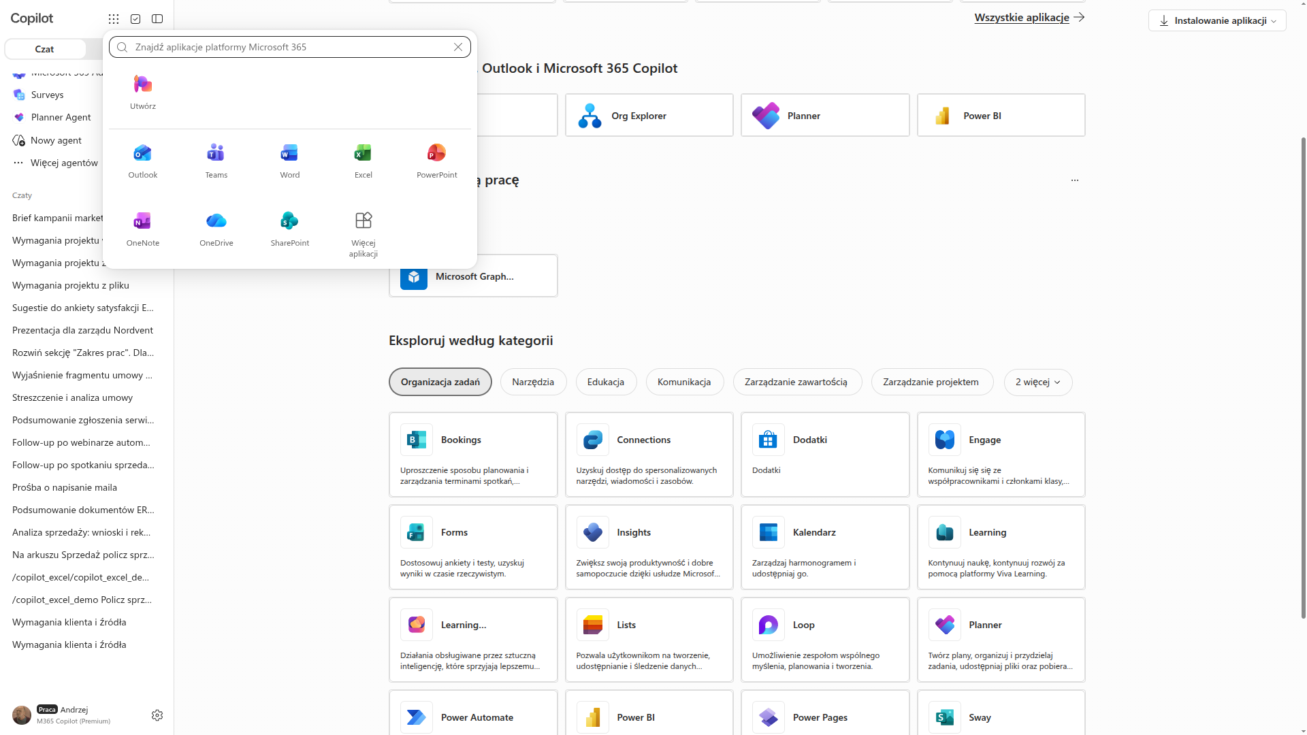
Task: Open chat Wymagania projektu z pliku
Action: tap(71, 285)
